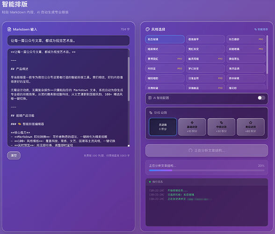
Task: Select the 基础动效 +10 积分 option
Action: [x=192, y=127]
